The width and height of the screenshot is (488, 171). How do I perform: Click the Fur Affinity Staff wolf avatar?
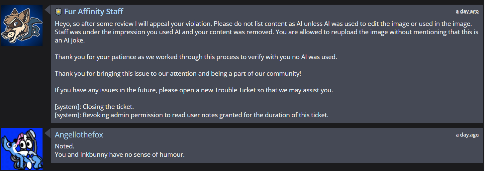coord(22,25)
